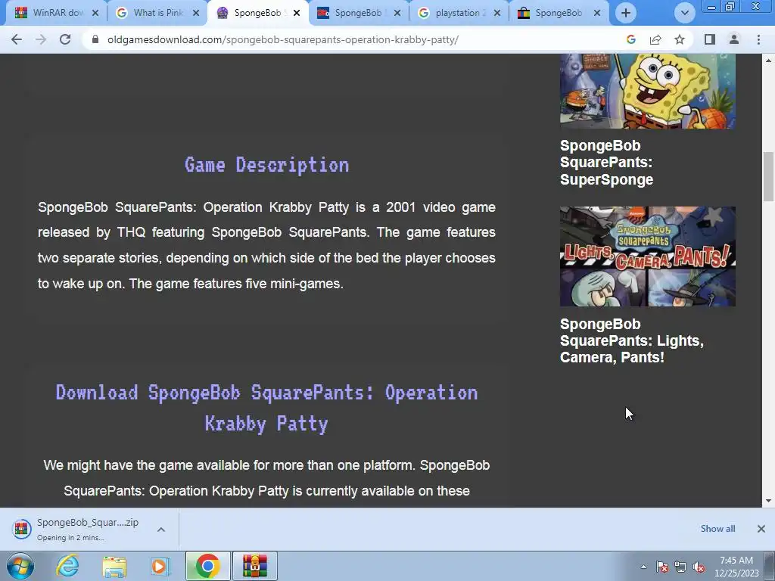Image resolution: width=775 pixels, height=581 pixels.
Task: Switch to the WinRAR download tab
Action: [56, 13]
